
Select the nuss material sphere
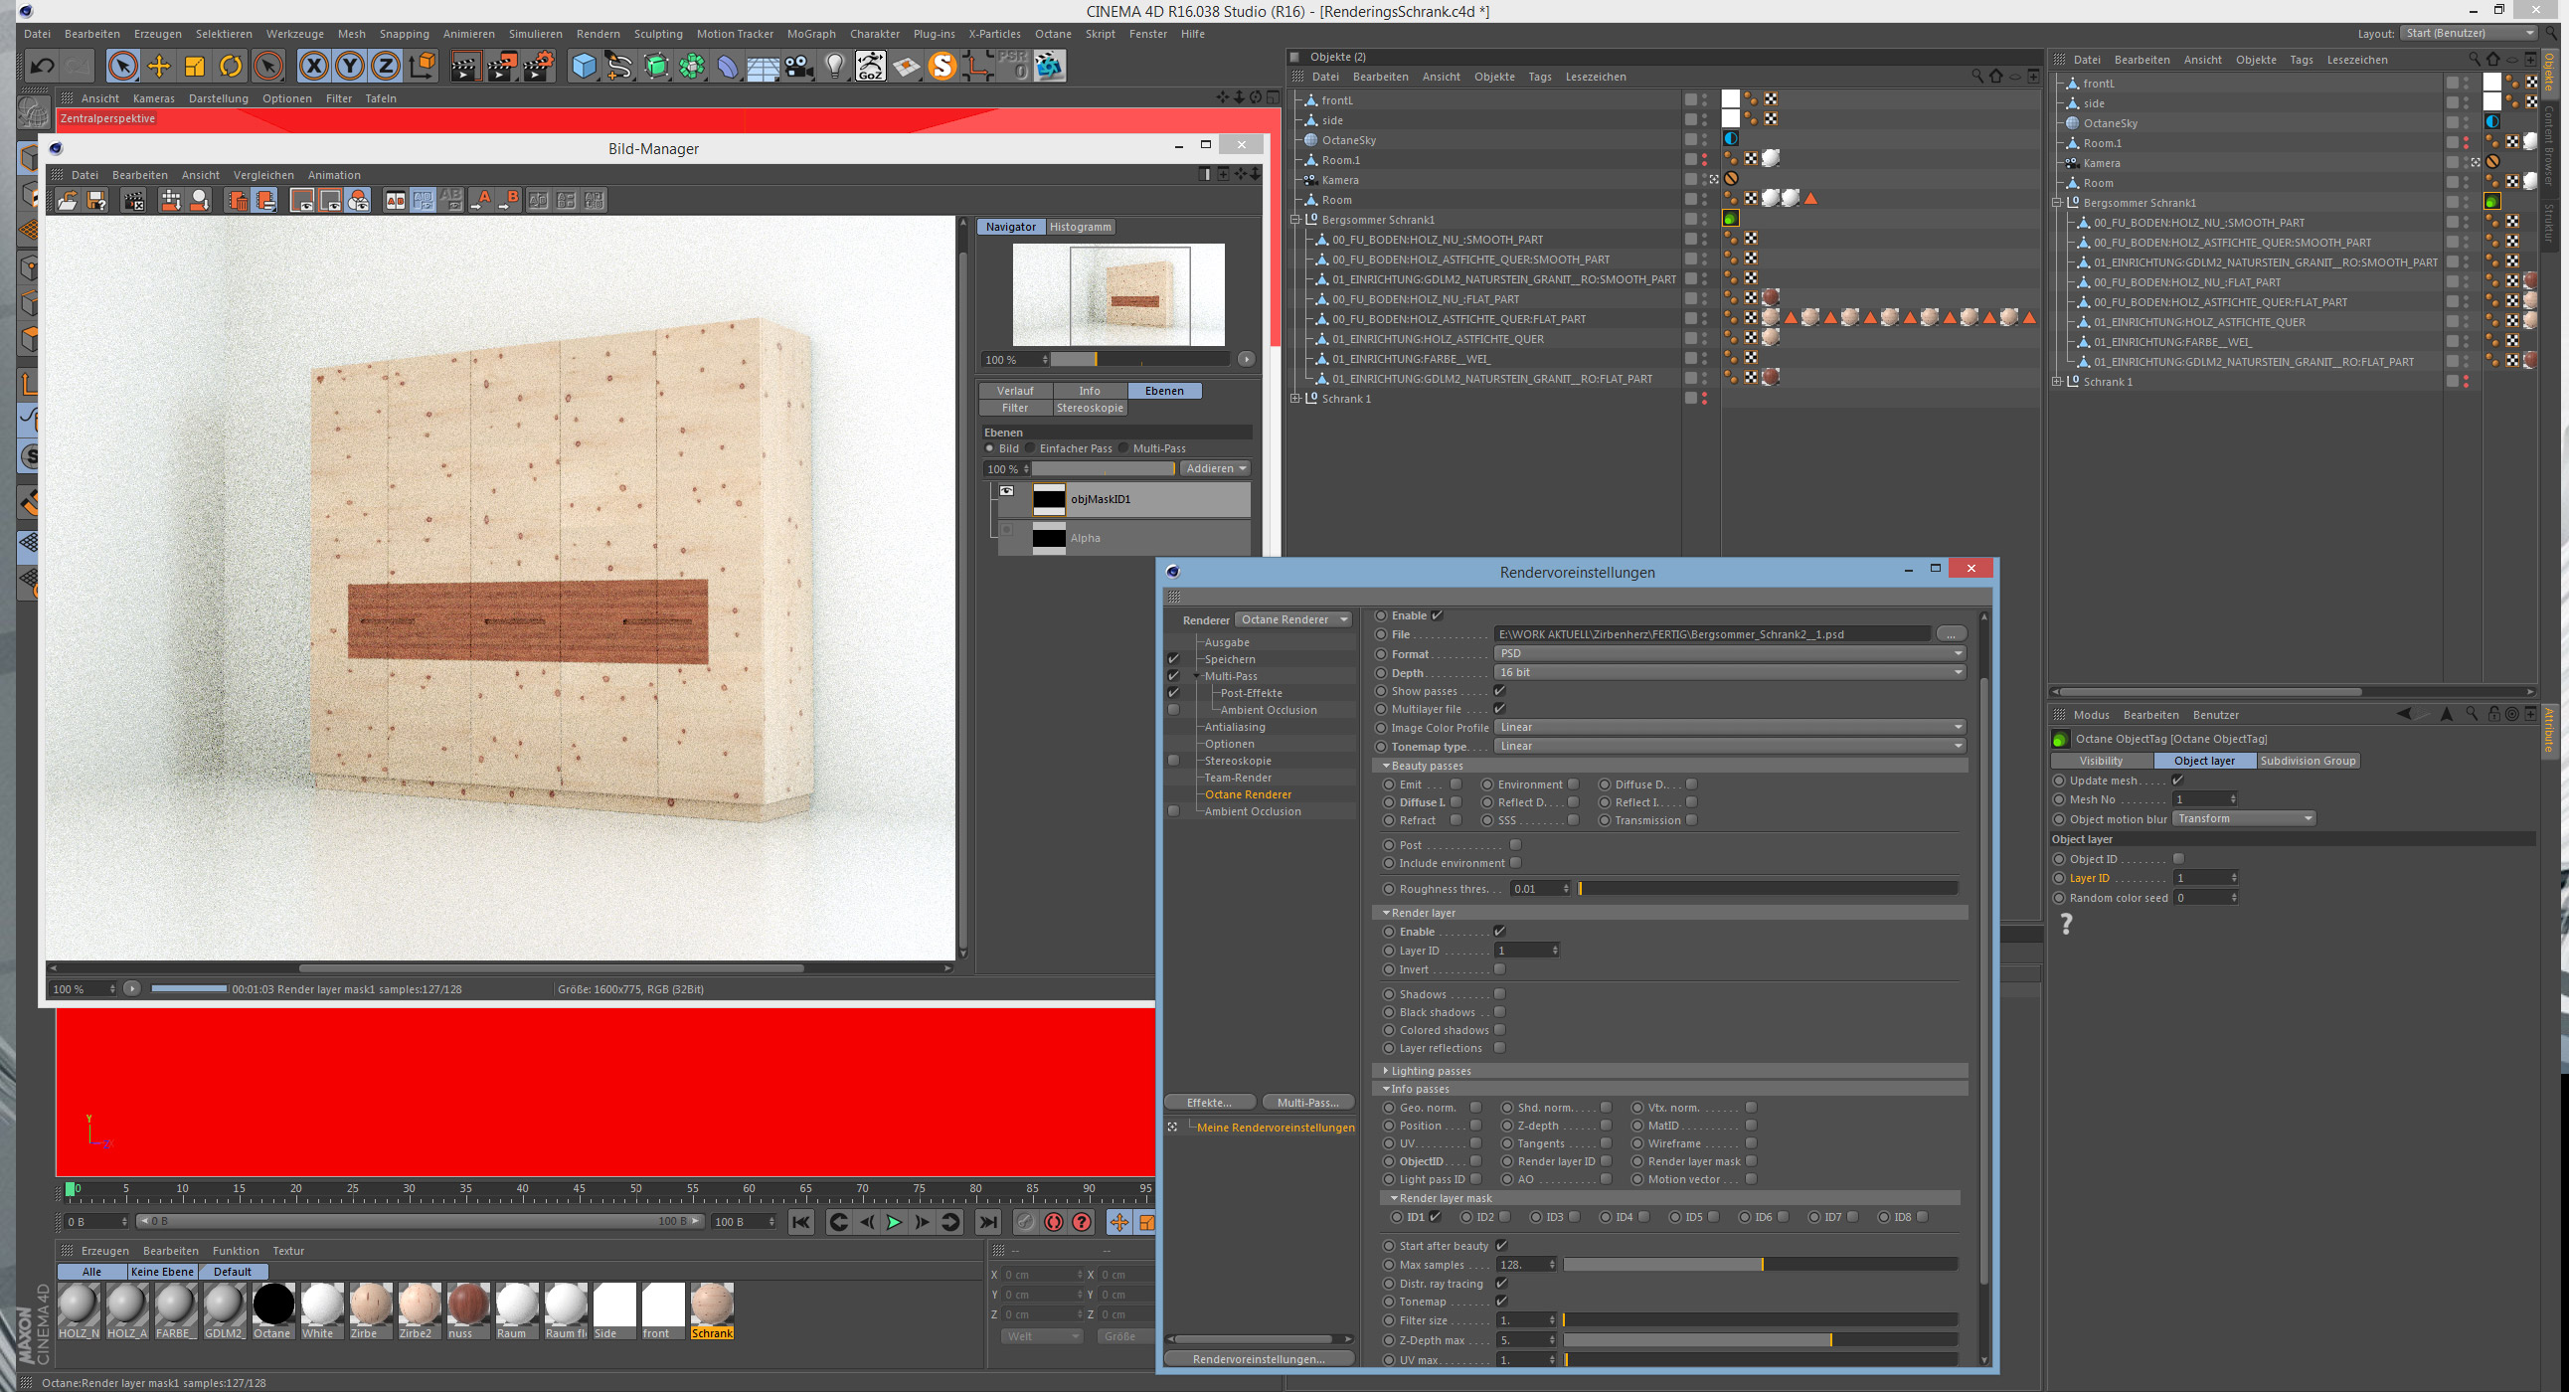(x=467, y=1305)
